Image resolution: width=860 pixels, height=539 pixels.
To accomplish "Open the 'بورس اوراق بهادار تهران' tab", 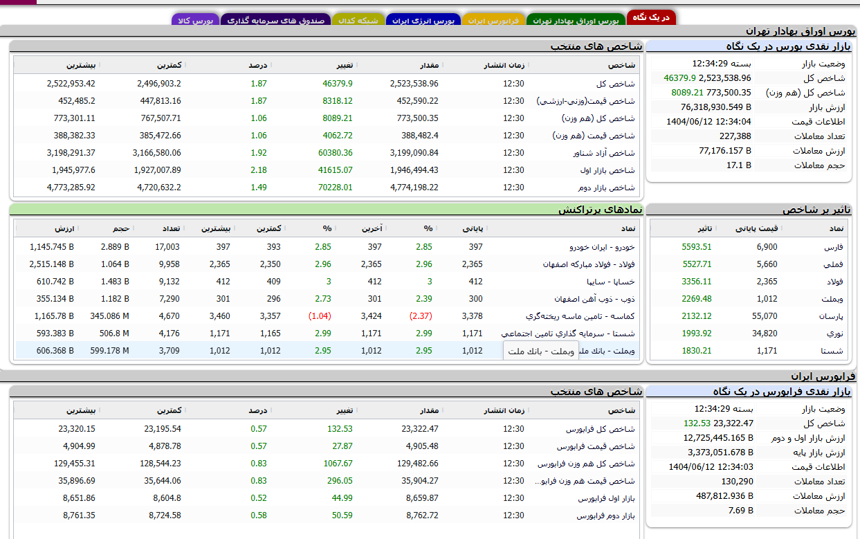I will pyautogui.click(x=575, y=21).
